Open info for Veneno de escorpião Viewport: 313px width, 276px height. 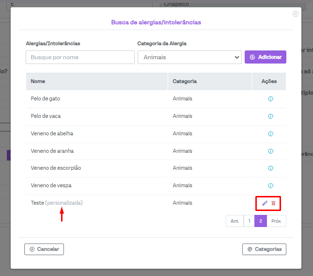270,168
